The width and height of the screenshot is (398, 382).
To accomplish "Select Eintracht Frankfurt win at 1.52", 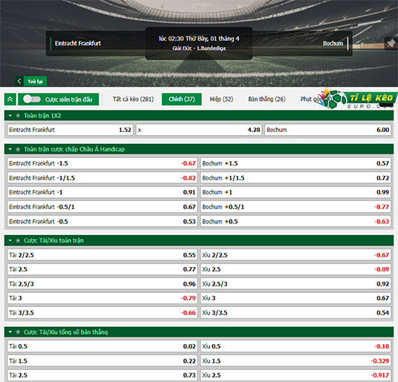I will (x=70, y=130).
